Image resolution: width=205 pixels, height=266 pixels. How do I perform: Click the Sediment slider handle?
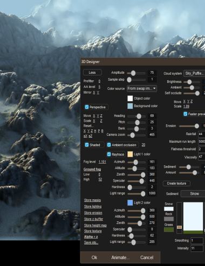click(x=188, y=167)
